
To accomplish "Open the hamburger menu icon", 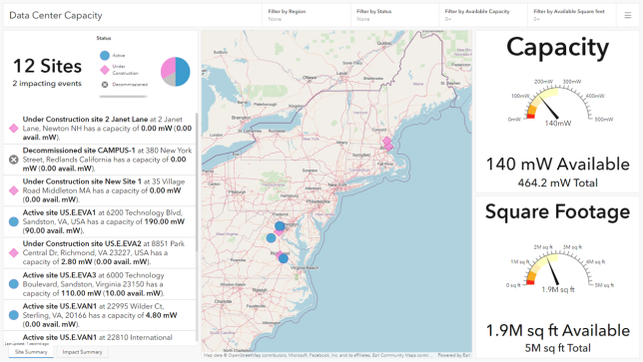I will [627, 16].
